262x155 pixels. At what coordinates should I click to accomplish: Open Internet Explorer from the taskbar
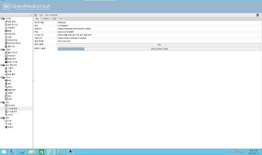pyautogui.click(x=51, y=152)
